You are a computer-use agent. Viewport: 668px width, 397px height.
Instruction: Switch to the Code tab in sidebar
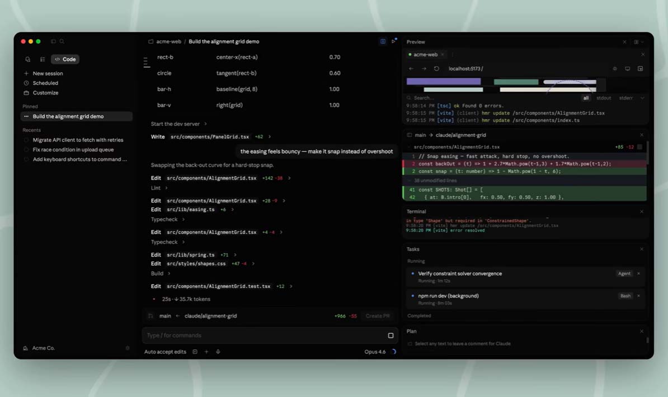(65, 59)
